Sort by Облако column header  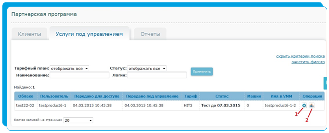pos(25,96)
